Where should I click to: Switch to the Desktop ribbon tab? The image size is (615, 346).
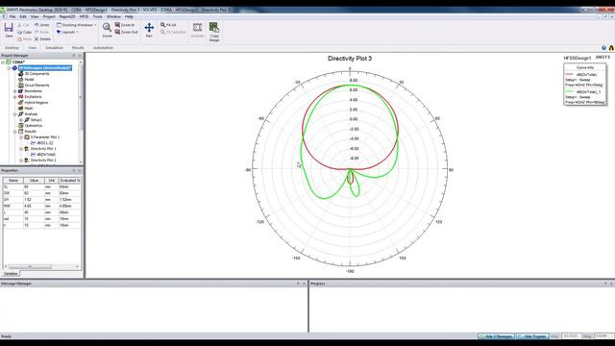(12, 48)
